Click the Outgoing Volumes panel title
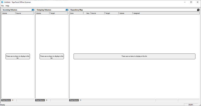 click(44, 10)
